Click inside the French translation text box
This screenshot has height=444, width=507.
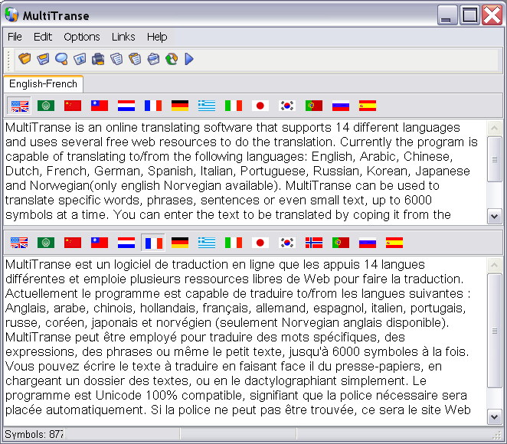(x=245, y=341)
